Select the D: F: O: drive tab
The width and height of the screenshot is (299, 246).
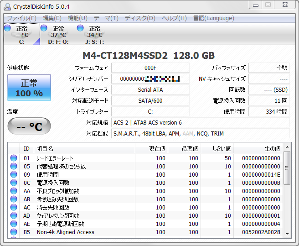58,34
